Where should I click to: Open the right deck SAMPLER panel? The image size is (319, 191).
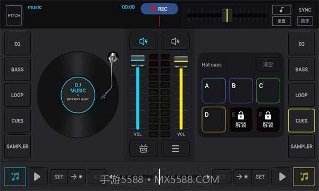click(301, 146)
